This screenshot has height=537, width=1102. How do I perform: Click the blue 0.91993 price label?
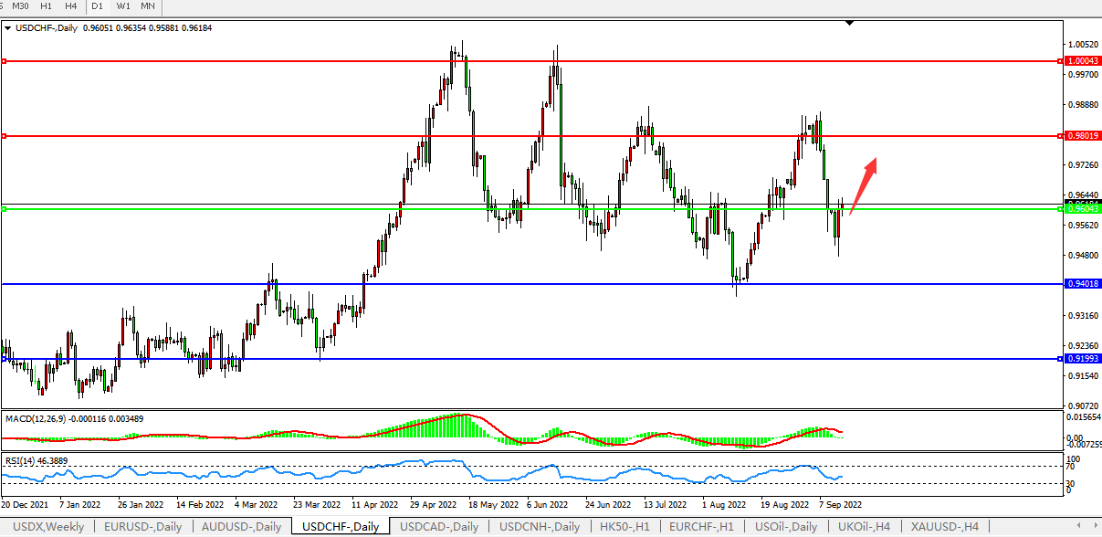point(1083,359)
